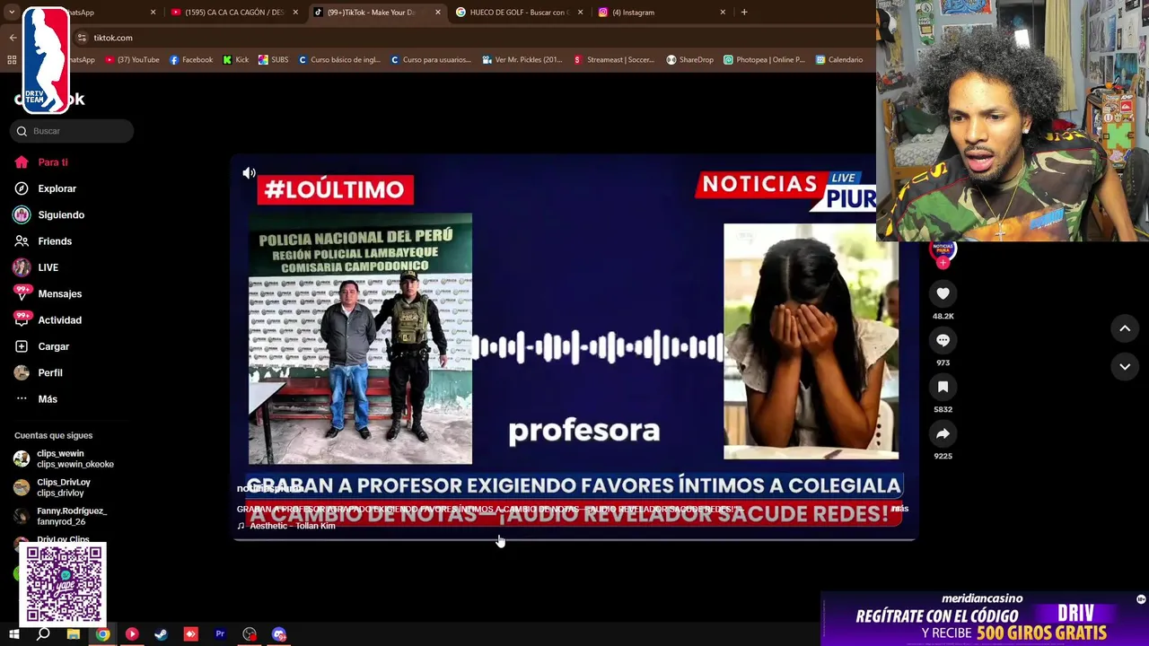Open a new browser tab
The height and width of the screenshot is (646, 1149).
click(744, 13)
